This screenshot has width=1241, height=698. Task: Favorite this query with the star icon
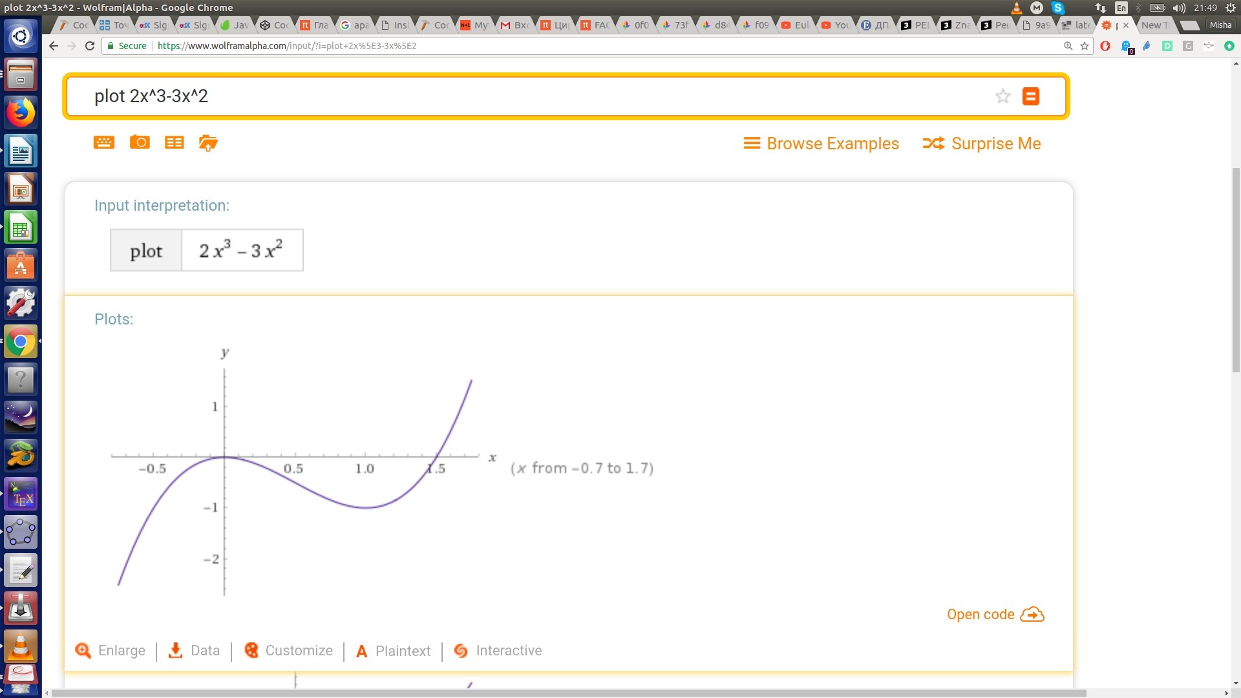1002,96
